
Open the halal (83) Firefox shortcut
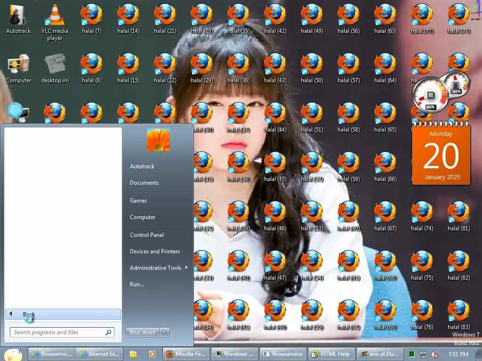click(458, 315)
